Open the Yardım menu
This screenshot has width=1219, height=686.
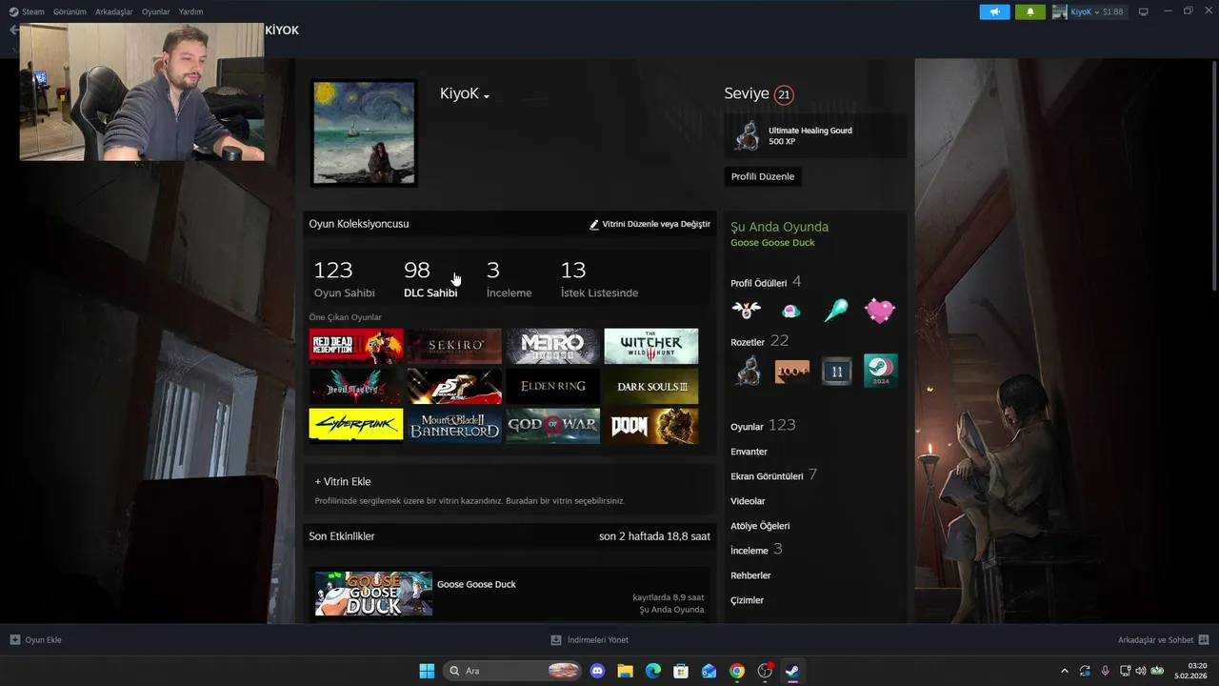(190, 12)
